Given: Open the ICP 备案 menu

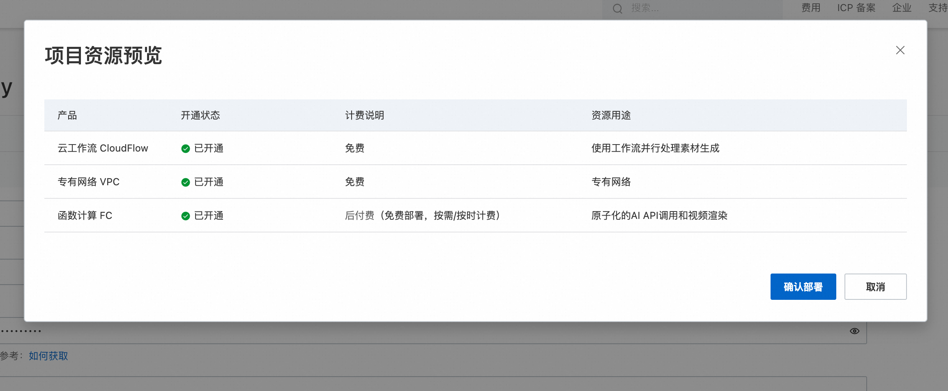Looking at the screenshot, I should (x=856, y=8).
